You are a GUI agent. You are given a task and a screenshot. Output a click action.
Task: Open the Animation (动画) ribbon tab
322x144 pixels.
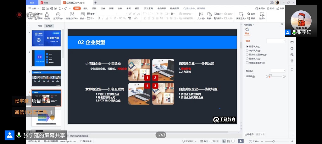(x=111, y=8)
